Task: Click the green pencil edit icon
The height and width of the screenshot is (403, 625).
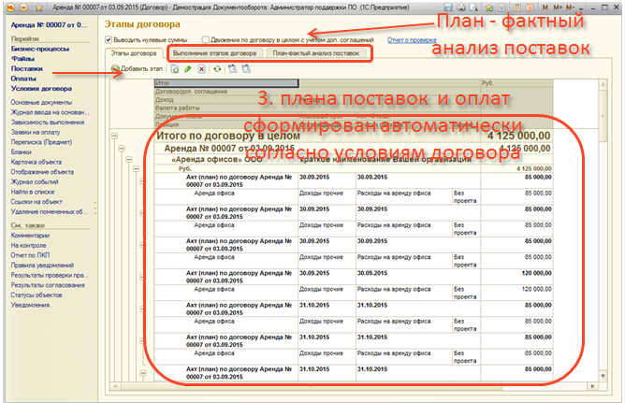Action: (188, 70)
